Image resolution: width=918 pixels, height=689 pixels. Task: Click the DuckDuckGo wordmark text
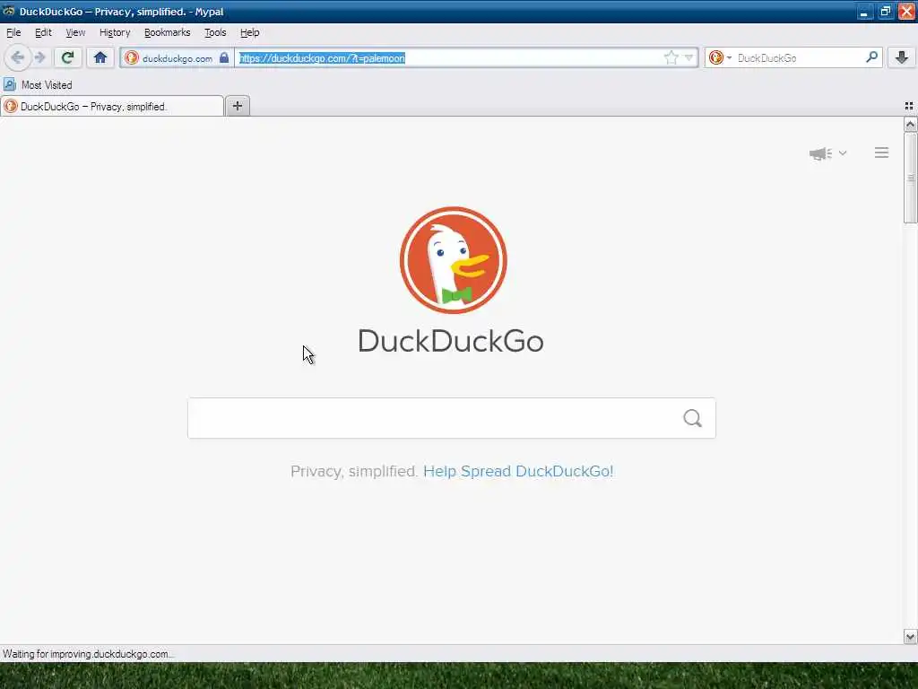point(451,341)
